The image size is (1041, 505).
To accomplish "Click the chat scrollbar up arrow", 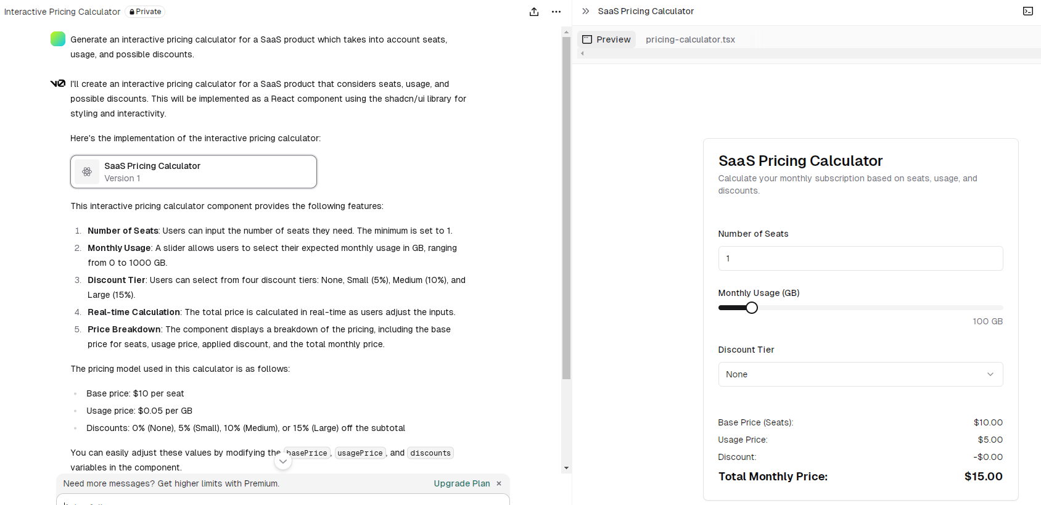I will point(566,31).
